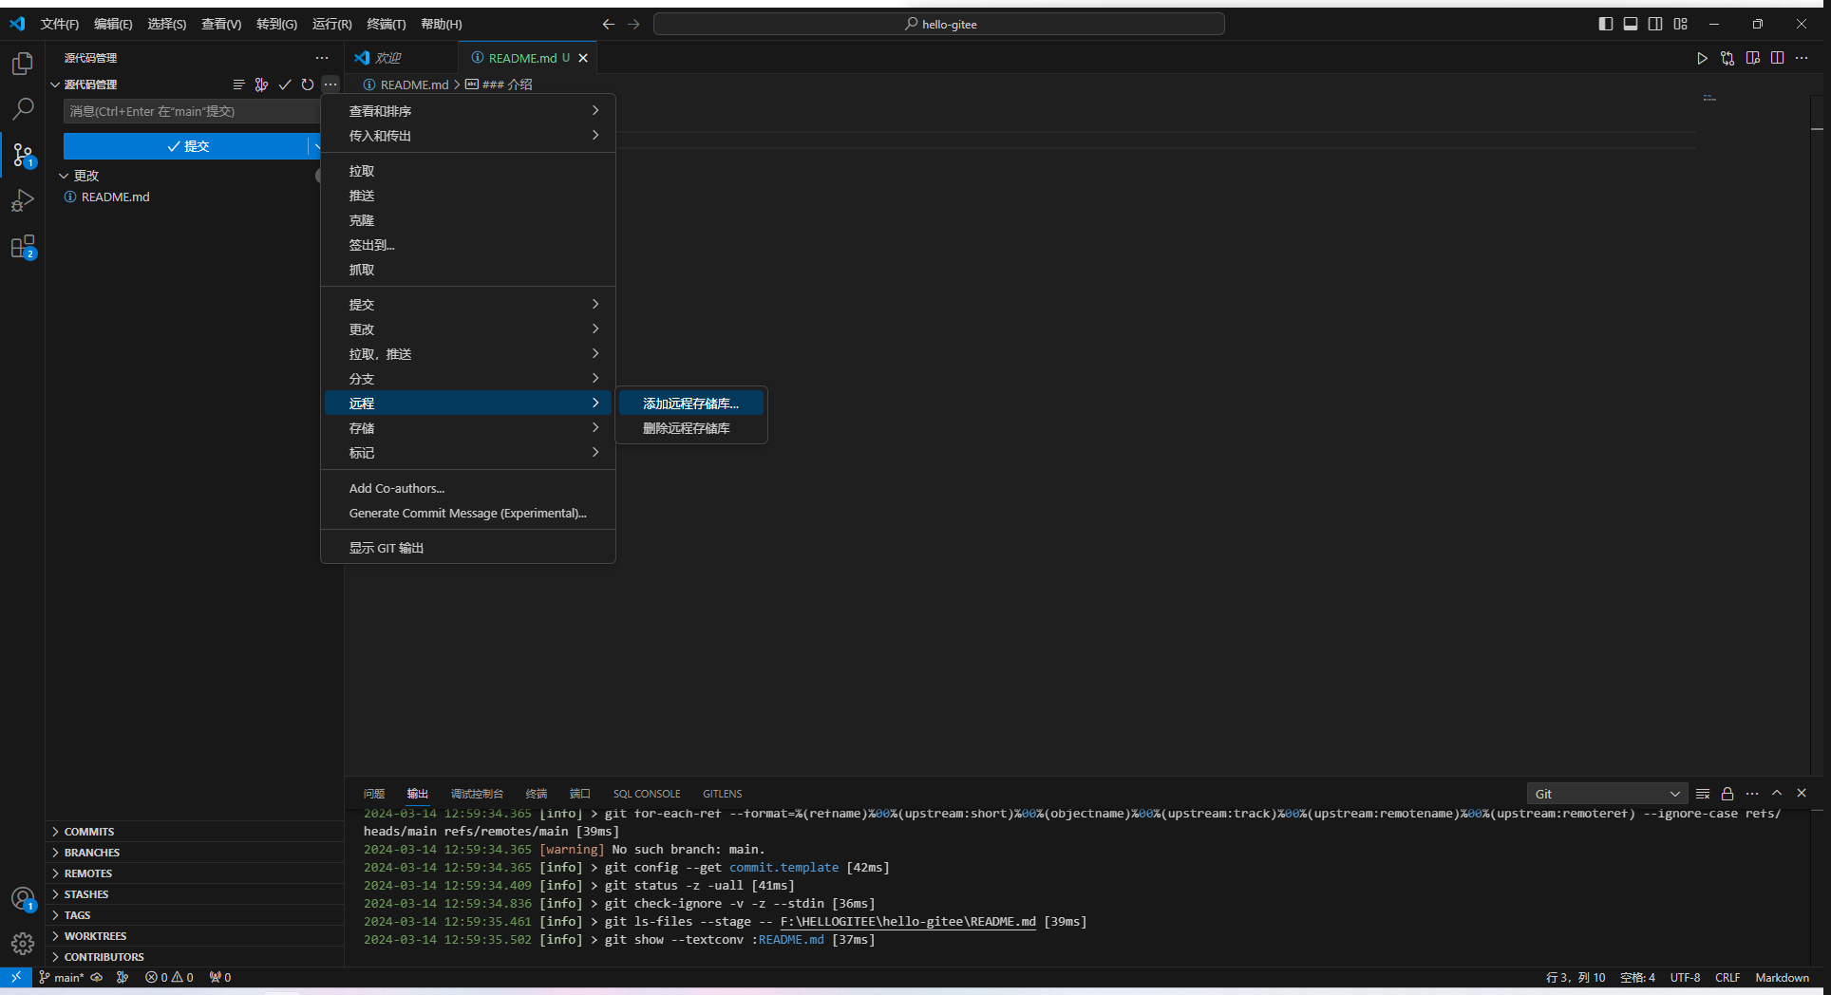Click the refresh icon in source control header

click(x=308, y=84)
